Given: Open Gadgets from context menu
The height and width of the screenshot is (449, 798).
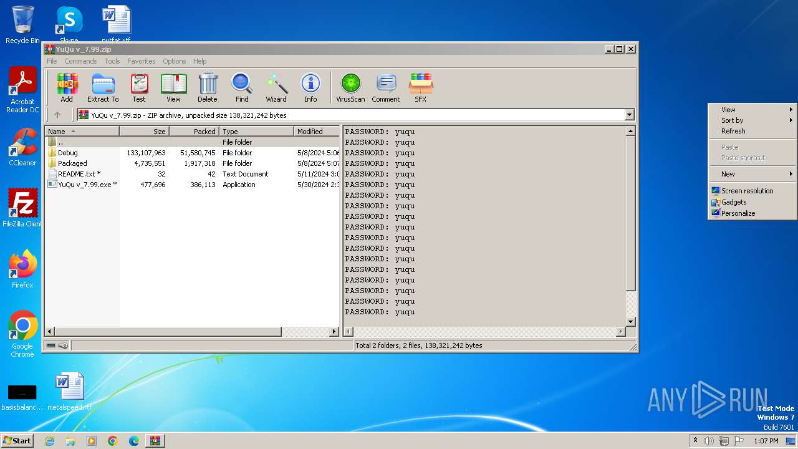Looking at the screenshot, I should (x=752, y=202).
